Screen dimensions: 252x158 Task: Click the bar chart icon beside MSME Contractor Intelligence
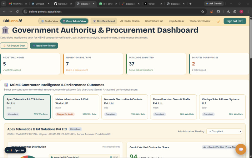click(x=6, y=85)
